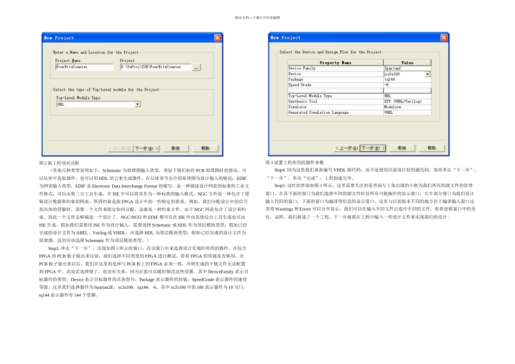515x364 pixels.
Task: Click the Project location path field
Action: 154,67
